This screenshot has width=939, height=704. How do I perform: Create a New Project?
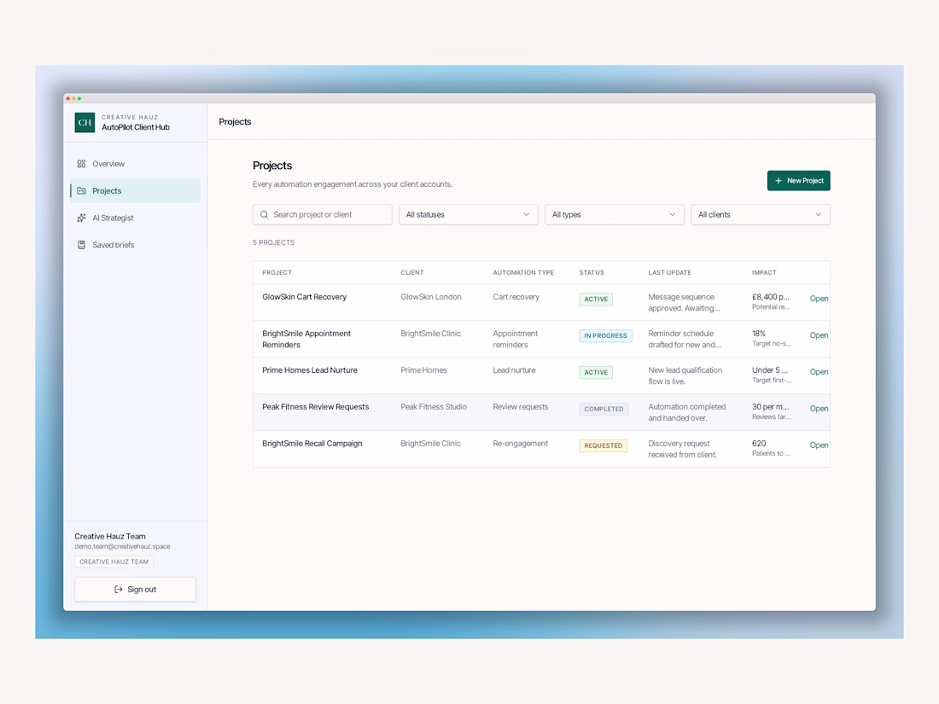[798, 181]
